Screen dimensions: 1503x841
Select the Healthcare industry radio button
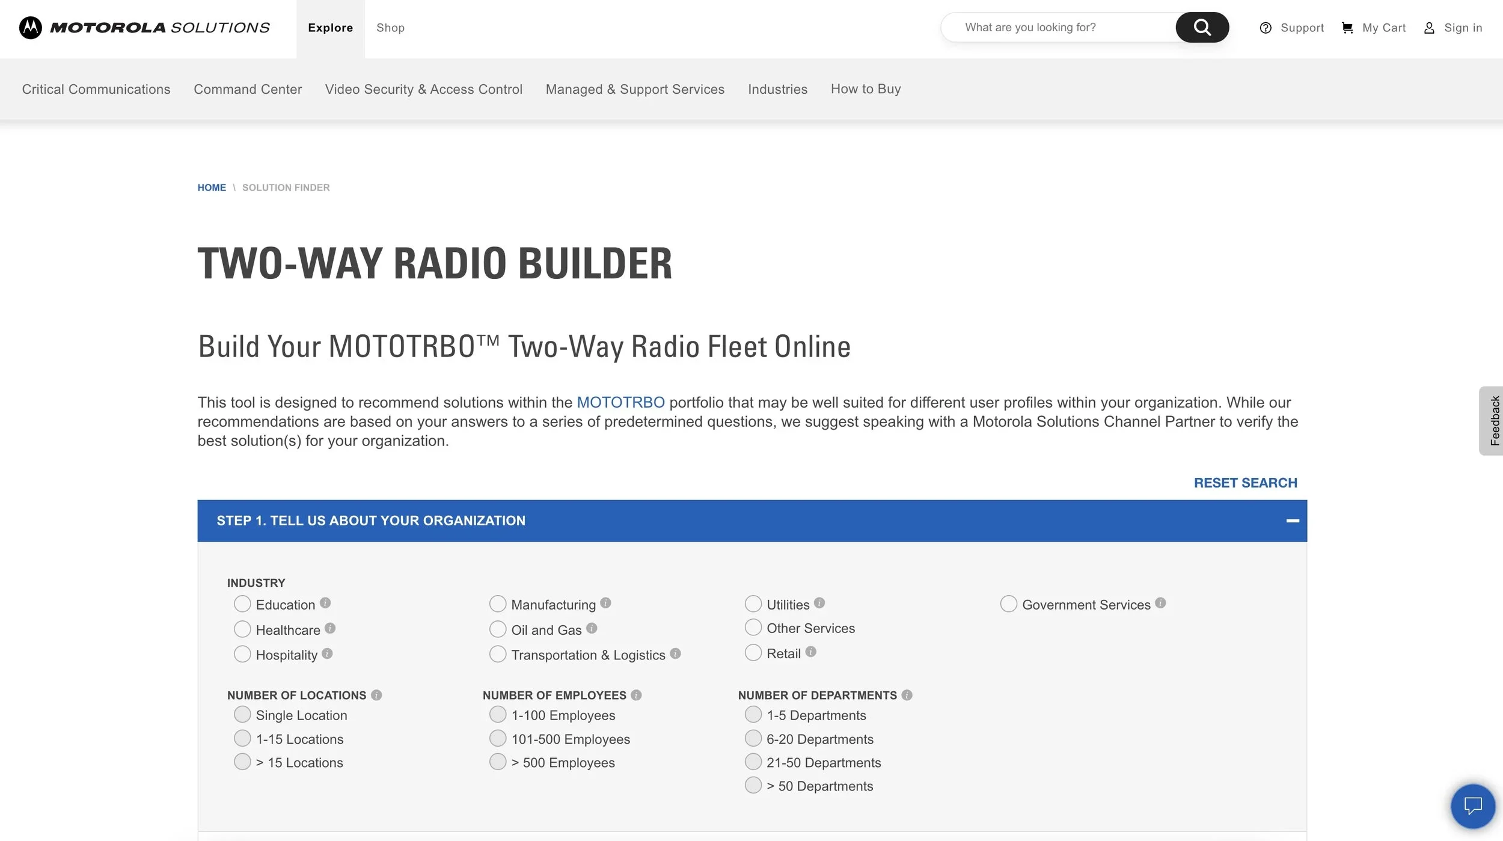[x=242, y=629]
